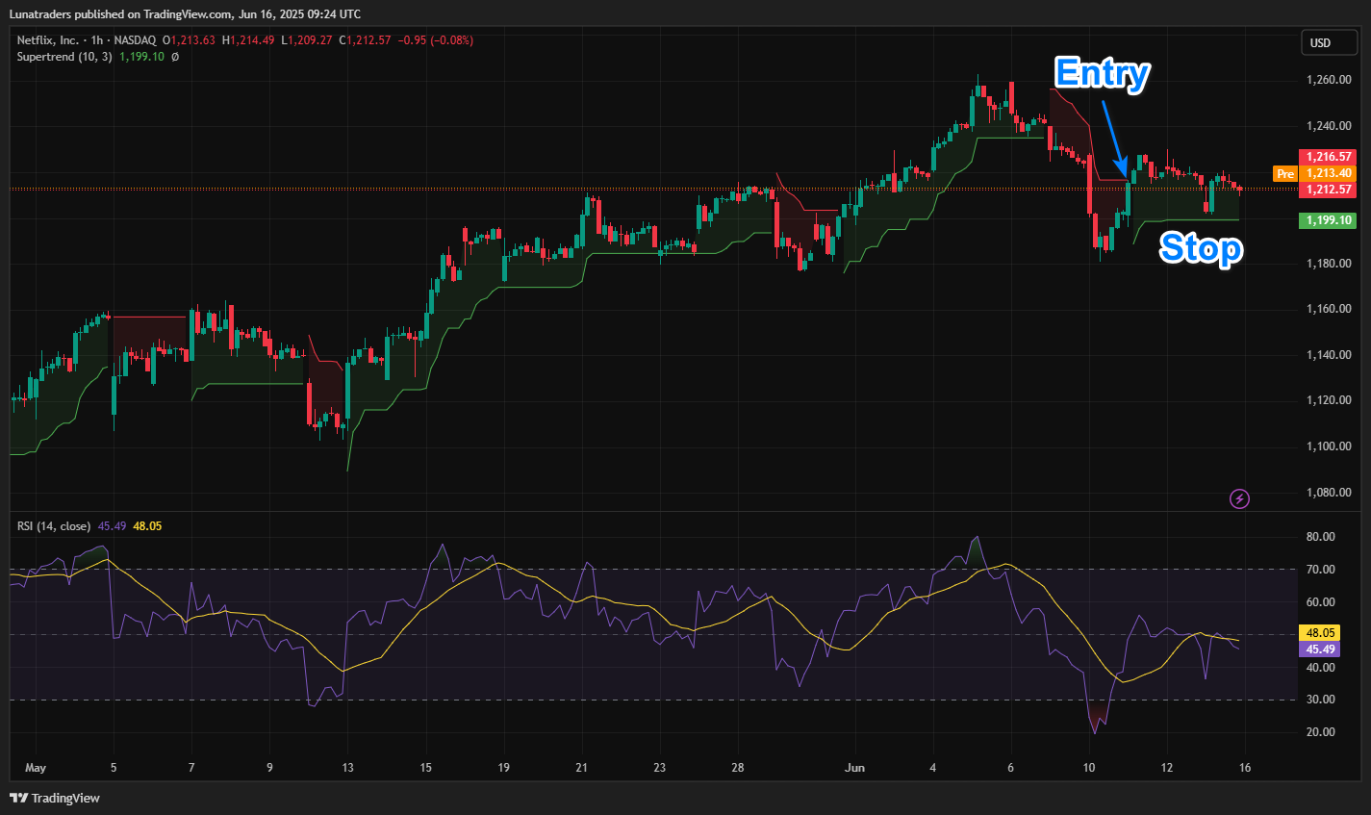Click the RSI legend value 45.49
Screen dimensions: 1371x815
pyautogui.click(x=112, y=526)
